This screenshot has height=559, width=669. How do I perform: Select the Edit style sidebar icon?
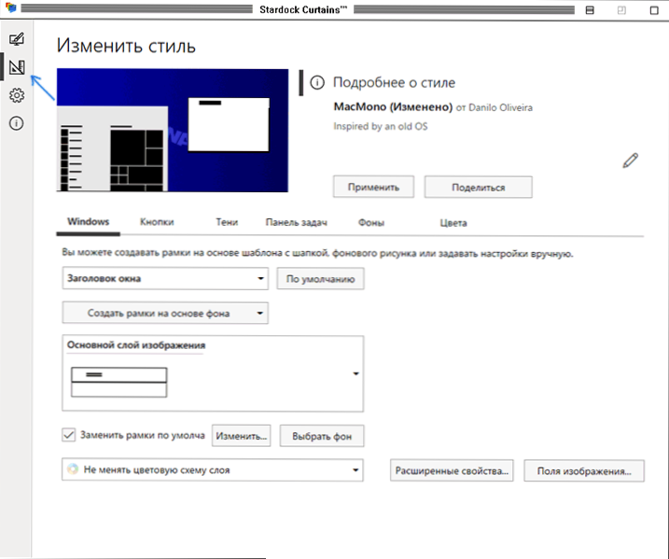[17, 67]
